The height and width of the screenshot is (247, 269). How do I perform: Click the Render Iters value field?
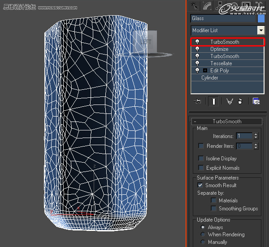point(244,146)
